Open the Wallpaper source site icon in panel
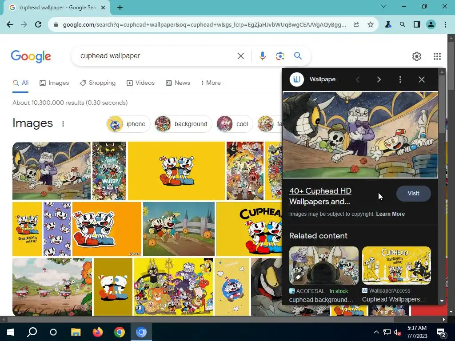The image size is (455, 341). click(x=296, y=79)
